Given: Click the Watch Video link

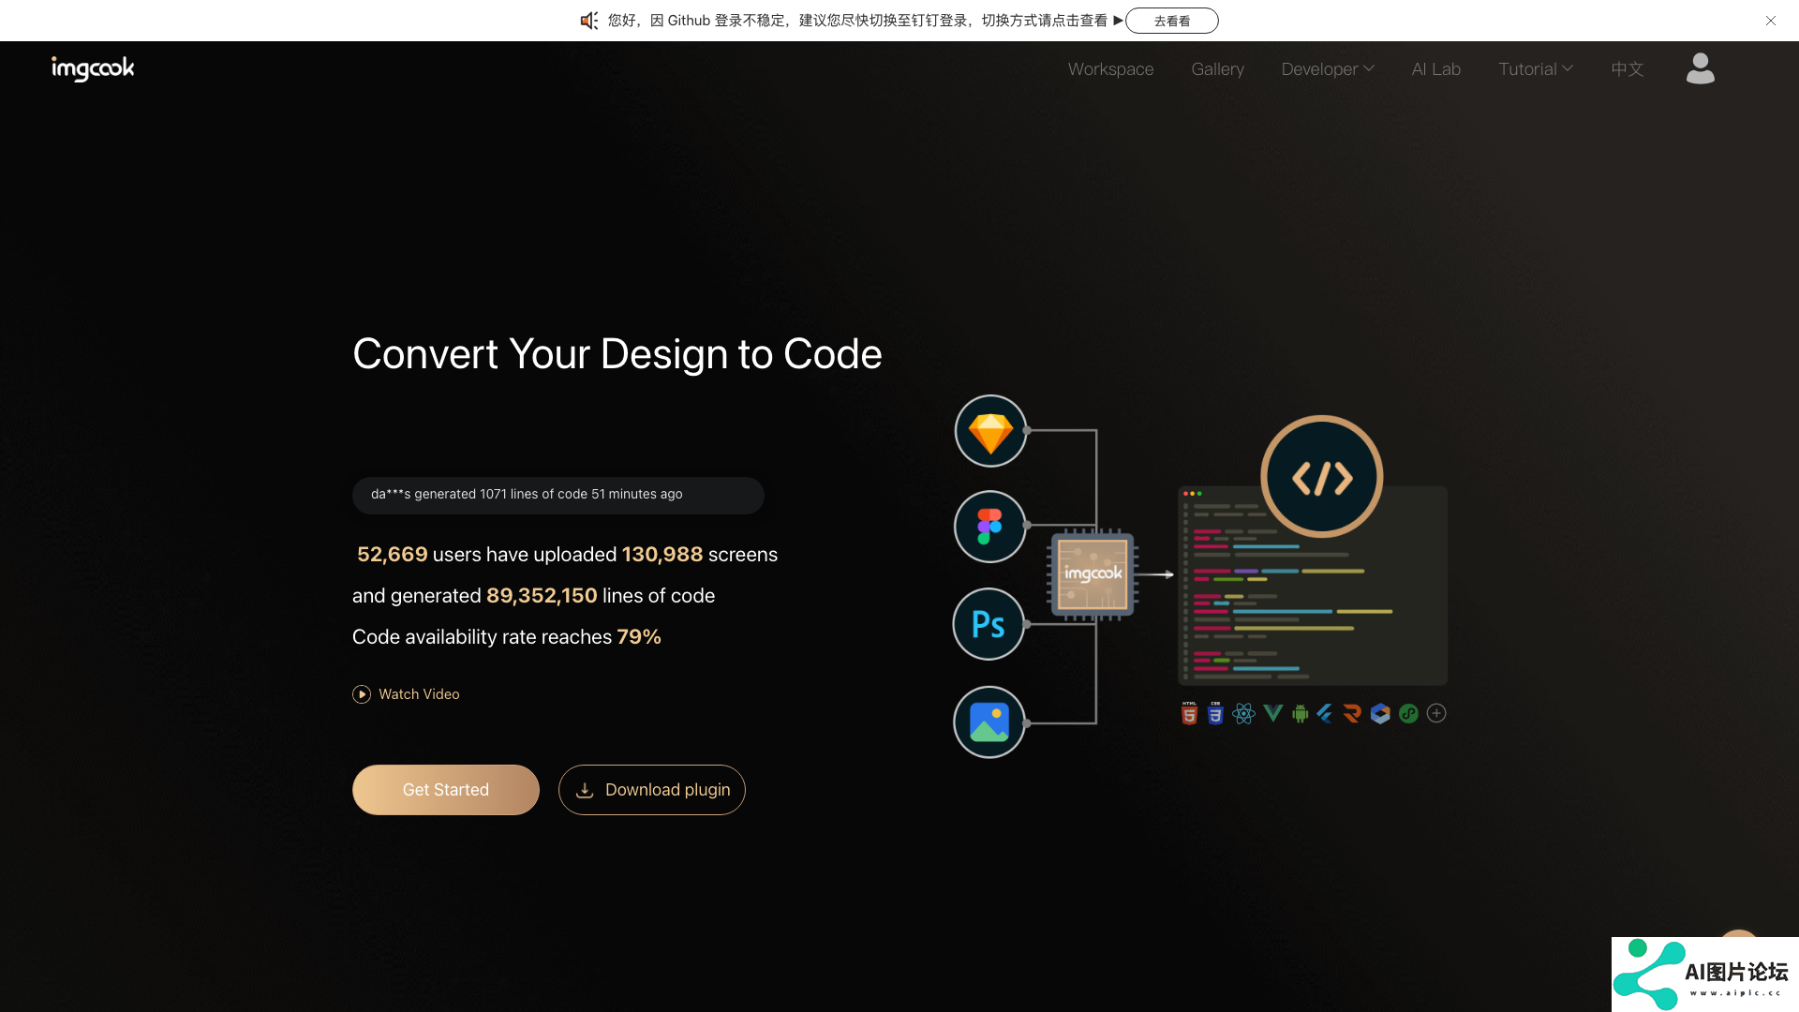Looking at the screenshot, I should pos(406,694).
